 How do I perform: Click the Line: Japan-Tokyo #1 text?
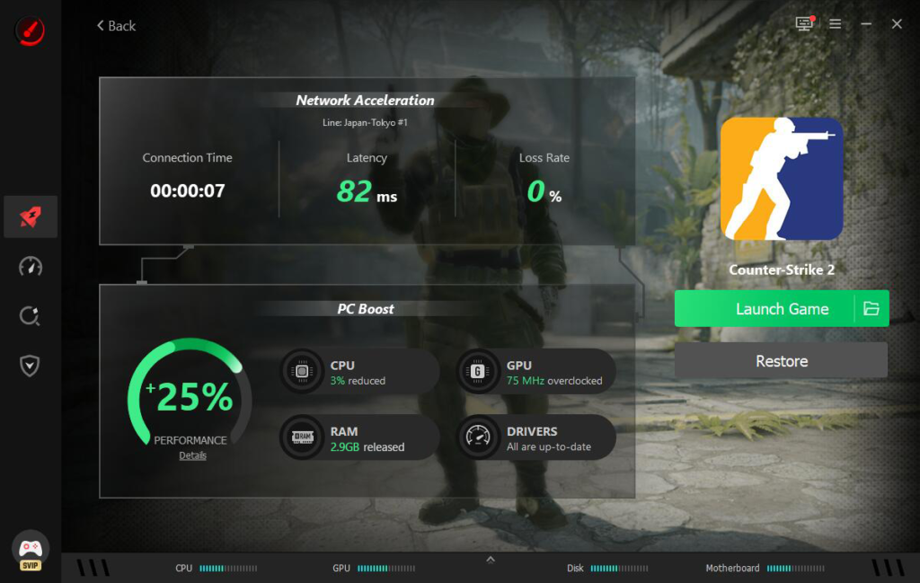coord(365,122)
